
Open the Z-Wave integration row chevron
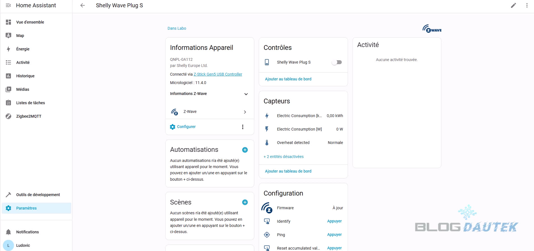tap(245, 112)
